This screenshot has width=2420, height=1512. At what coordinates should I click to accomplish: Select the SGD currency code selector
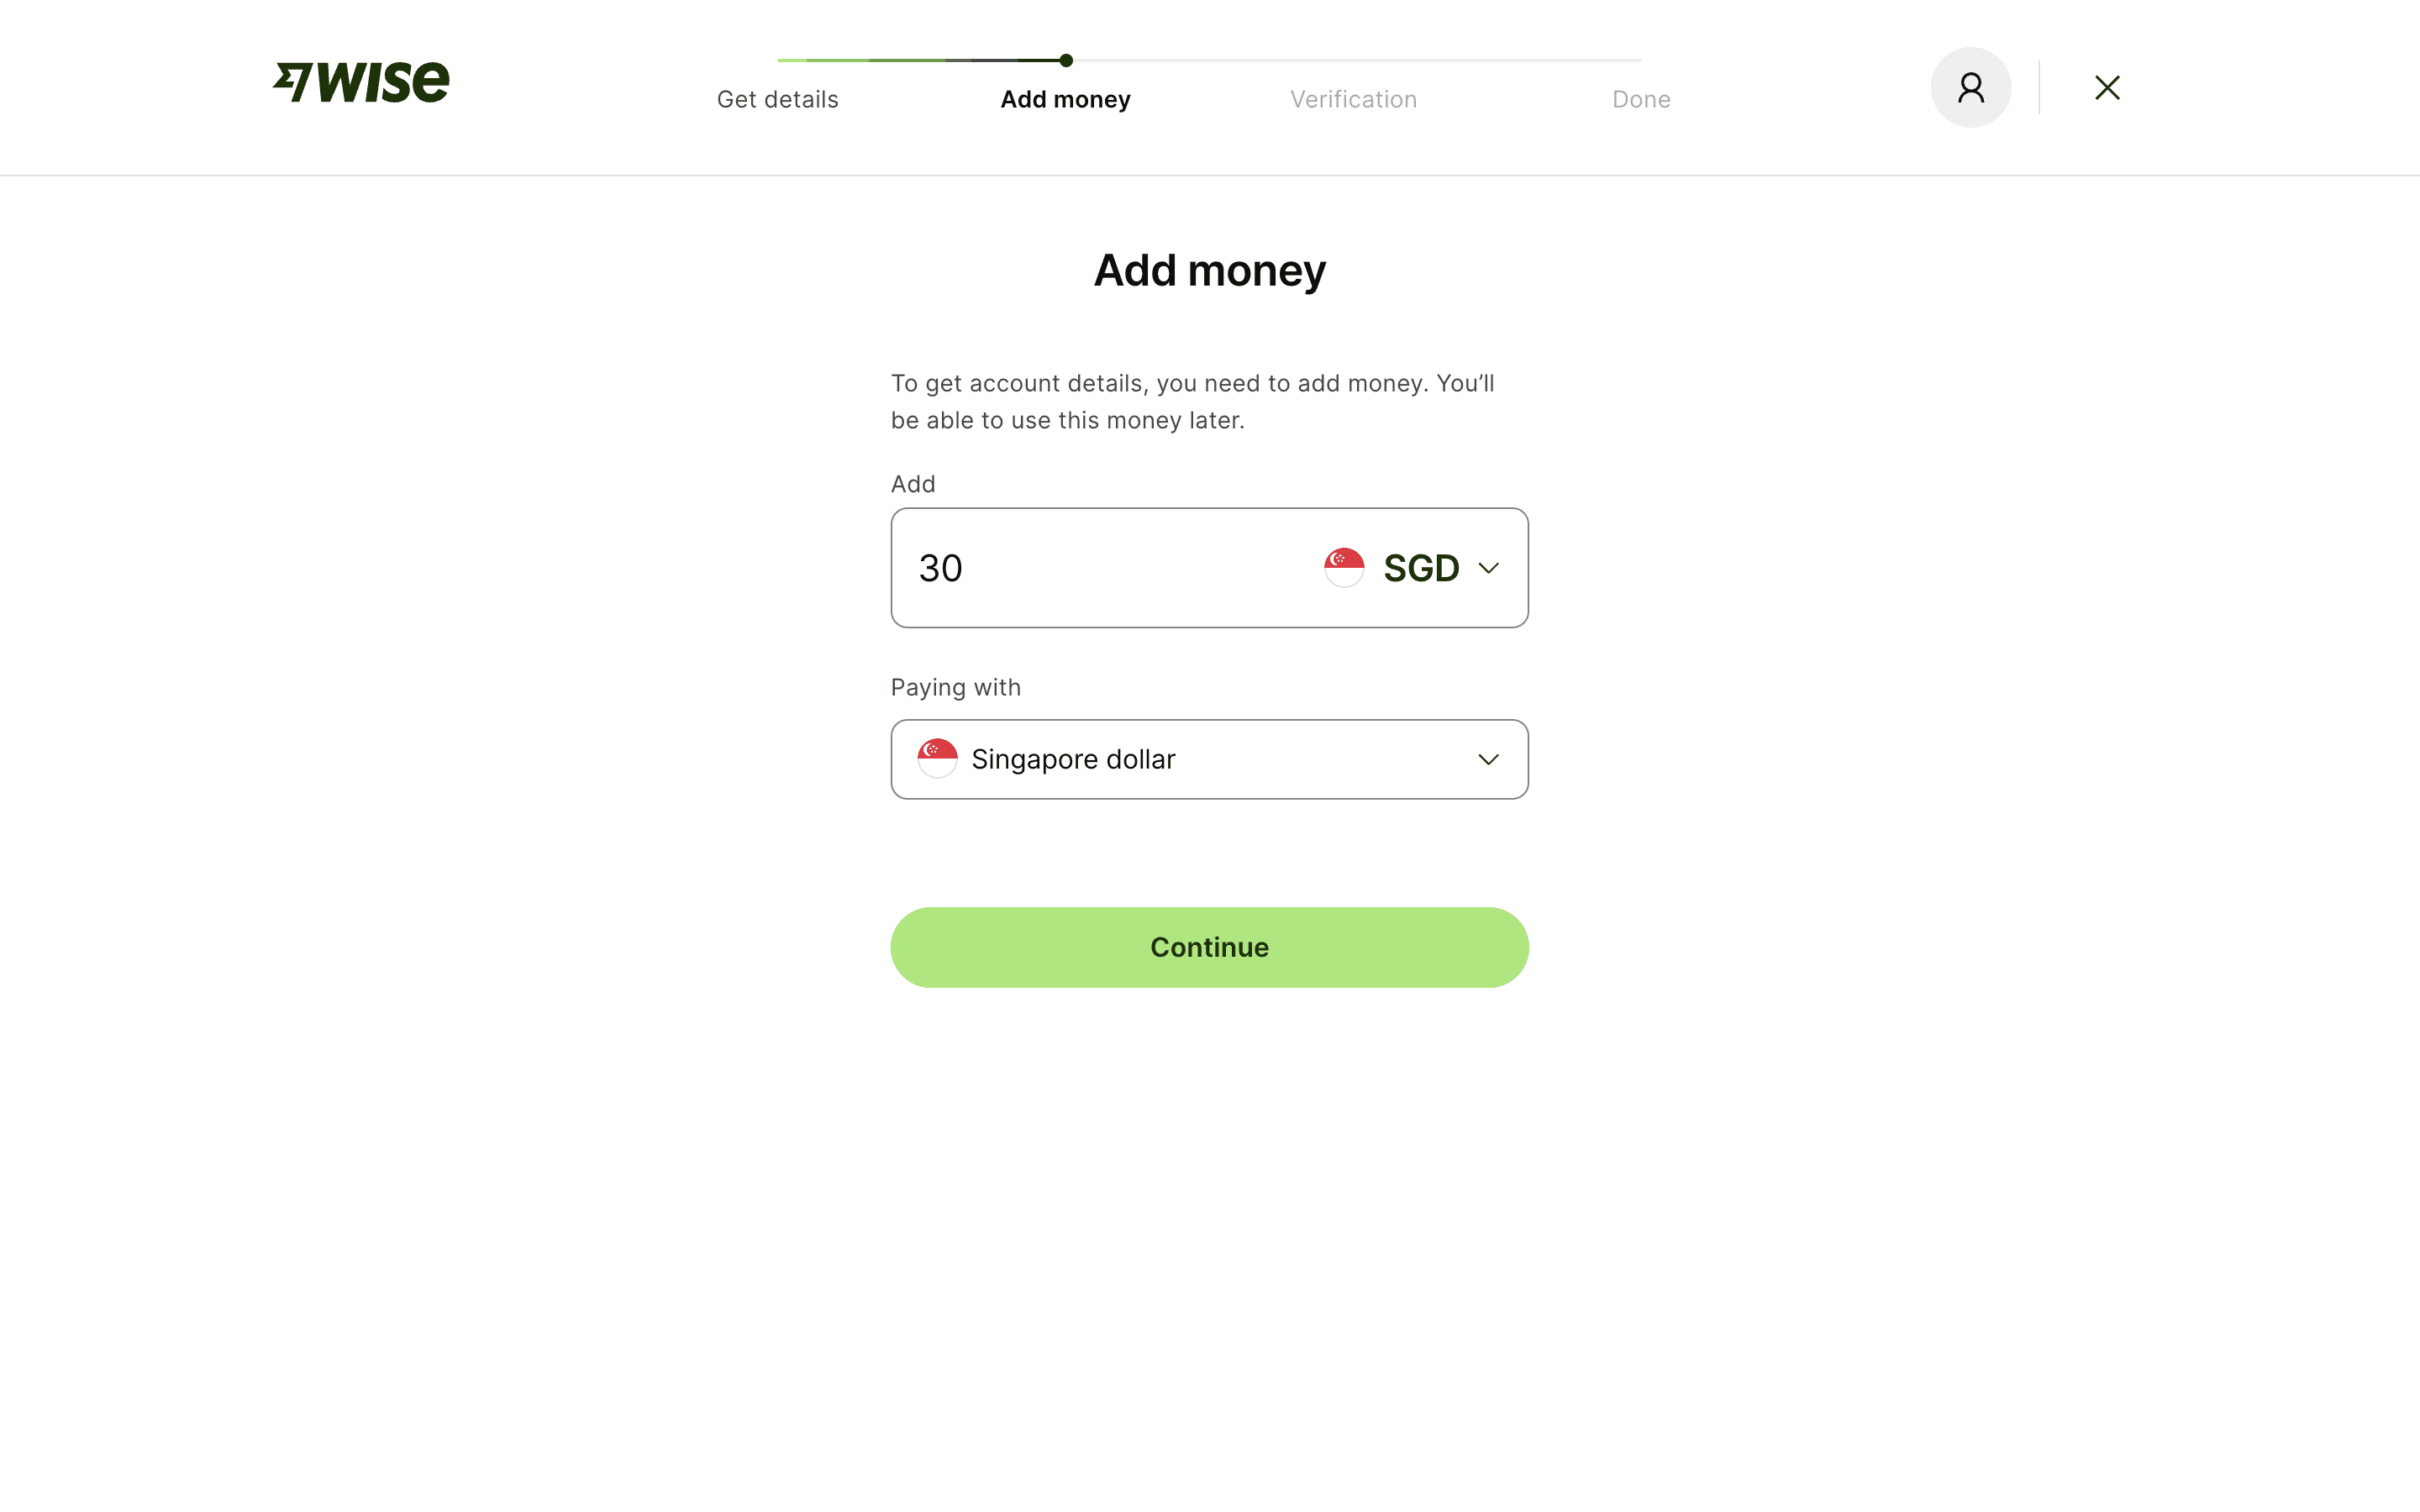(1421, 568)
